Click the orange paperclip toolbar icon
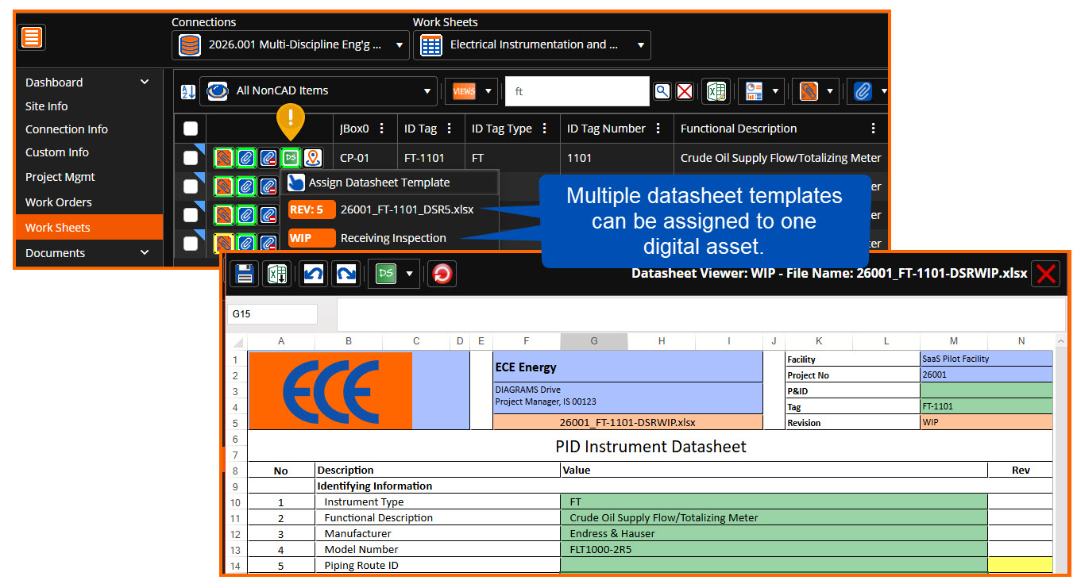The image size is (1077, 584). click(x=809, y=91)
